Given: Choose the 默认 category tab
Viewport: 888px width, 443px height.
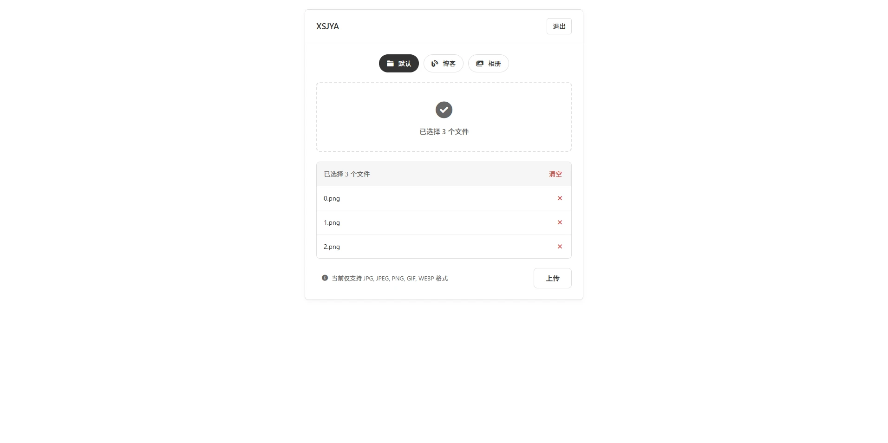Looking at the screenshot, I should (x=399, y=64).
